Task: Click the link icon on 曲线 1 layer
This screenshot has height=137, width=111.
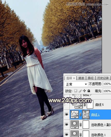Action: (81, 115)
